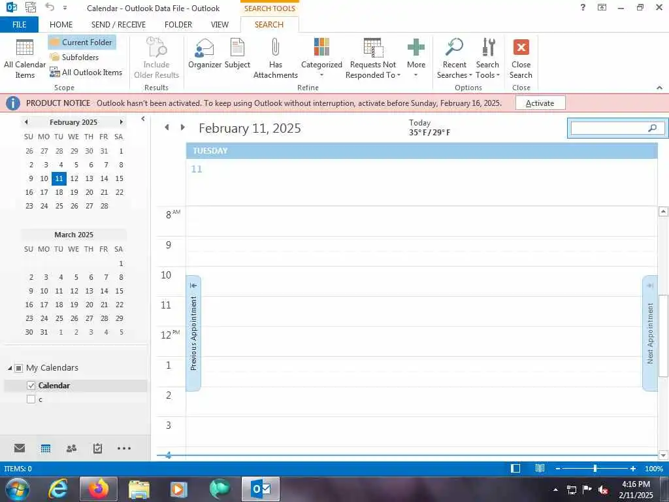Select Current Folder search scope
The width and height of the screenshot is (669, 502).
pos(82,42)
